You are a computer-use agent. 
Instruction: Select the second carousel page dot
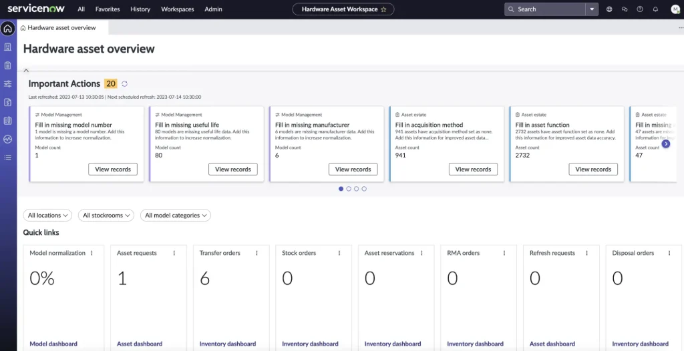point(349,189)
